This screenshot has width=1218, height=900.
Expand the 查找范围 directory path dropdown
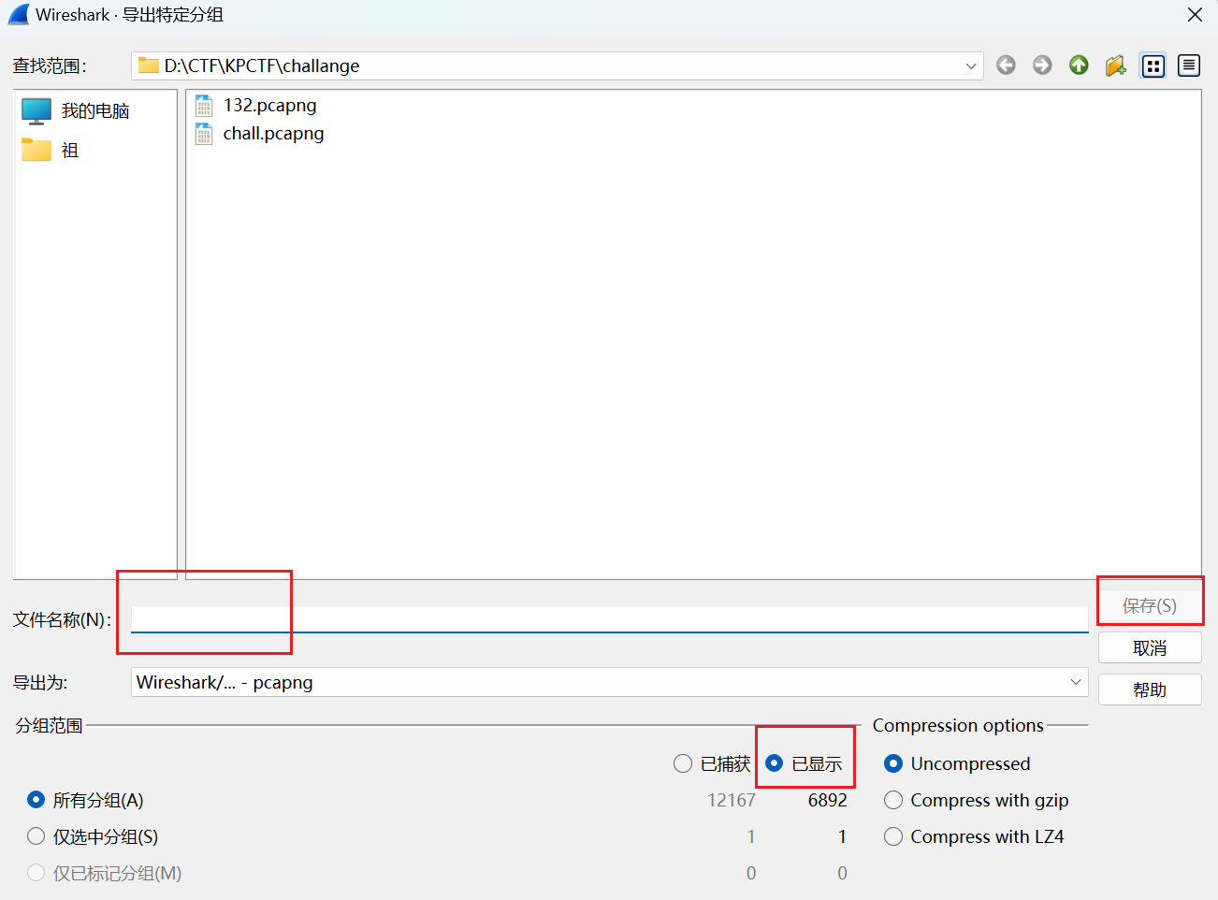(970, 66)
